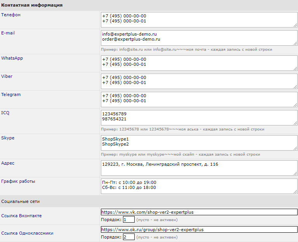Click the E-mail textarea
The width and height of the screenshot is (298, 242).
pos(199,38)
